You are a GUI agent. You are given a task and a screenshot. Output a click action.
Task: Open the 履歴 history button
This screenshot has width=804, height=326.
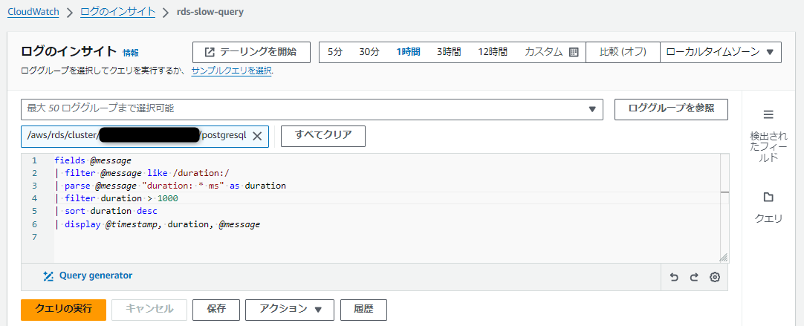(x=363, y=309)
